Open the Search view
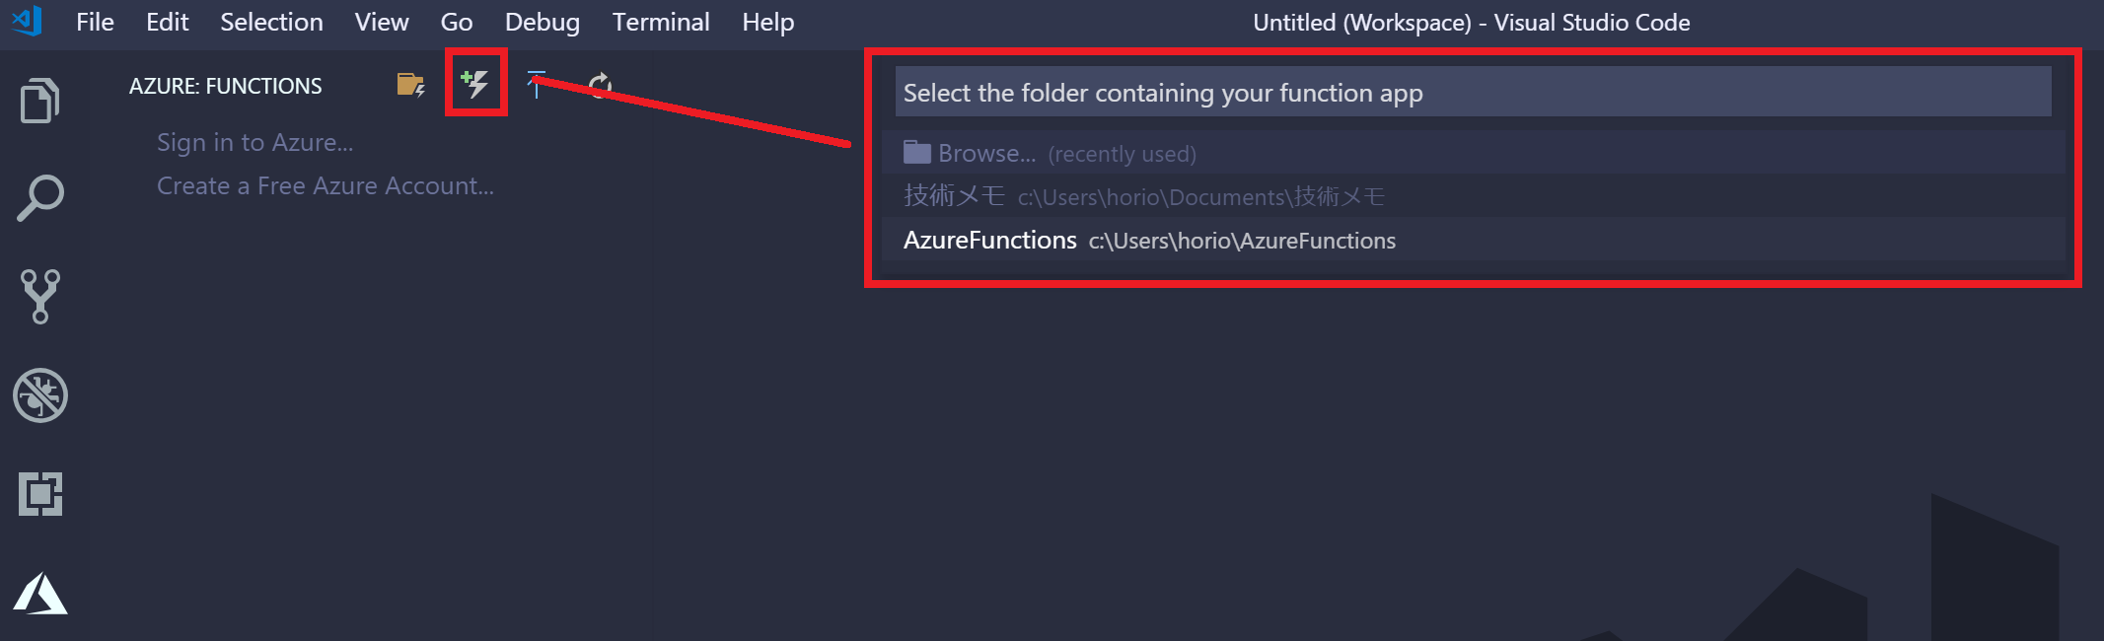 coord(40,197)
